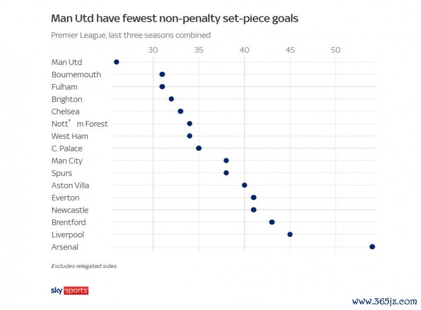Click the C. Palace data point
The image size is (421, 310).
pos(199,148)
